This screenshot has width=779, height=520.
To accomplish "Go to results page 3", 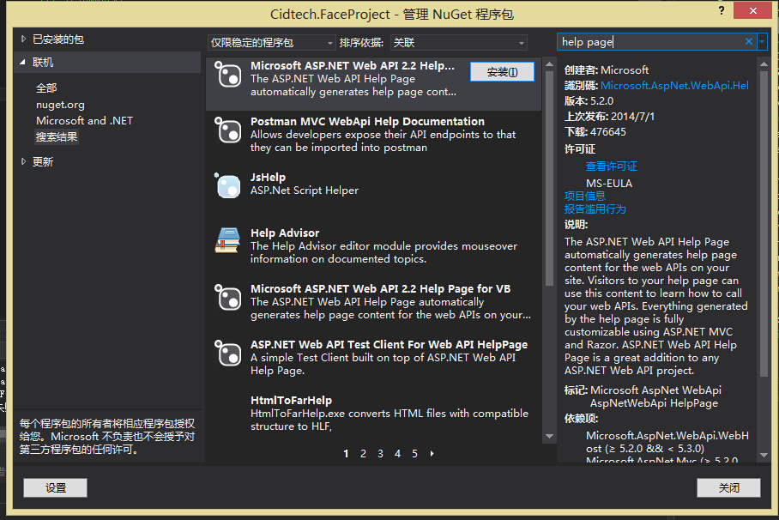I will coord(380,453).
